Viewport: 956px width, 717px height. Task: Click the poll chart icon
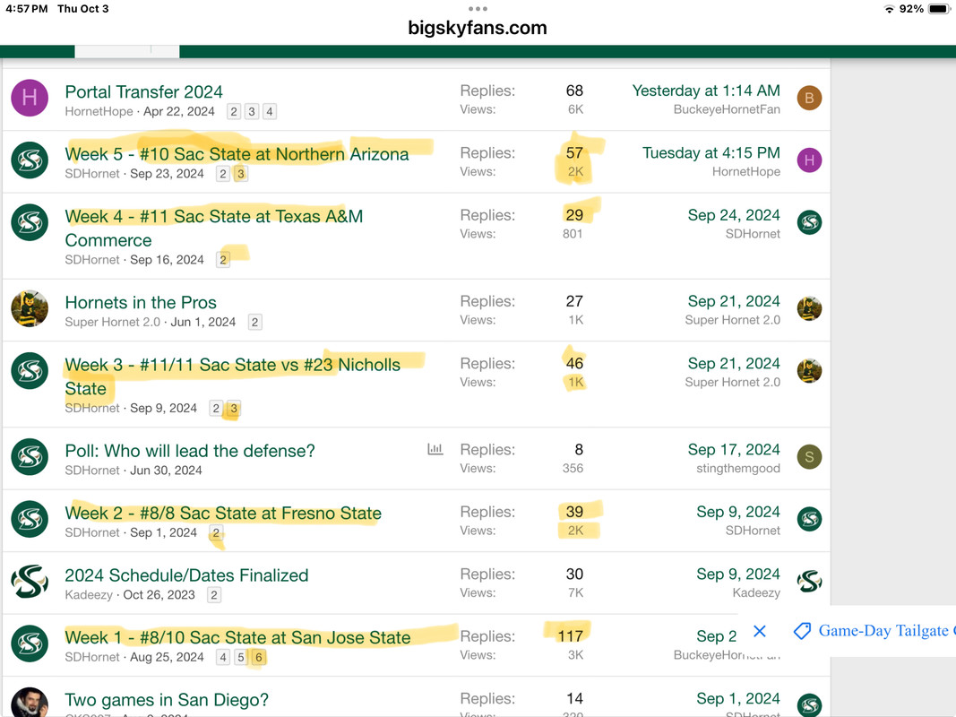(435, 449)
